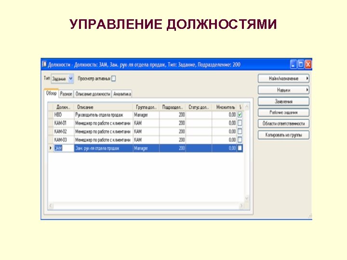Click the Руководитель отдела продаж description
Viewport: 347px width, 260px height.
pyautogui.click(x=99, y=115)
